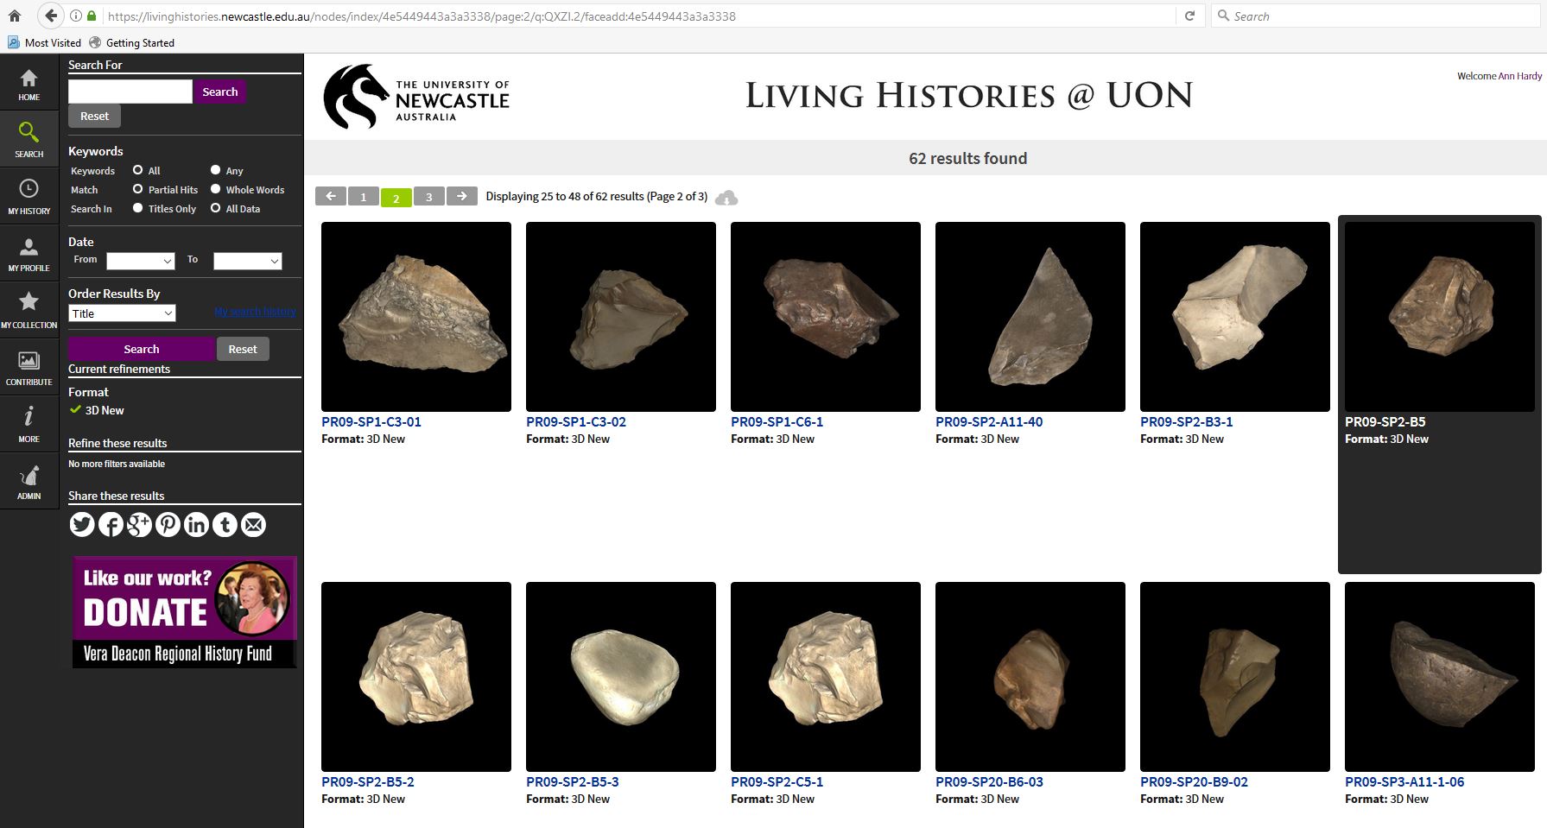Image resolution: width=1547 pixels, height=828 pixels.
Task: Click the purple Search button below order
Action: 141,349
